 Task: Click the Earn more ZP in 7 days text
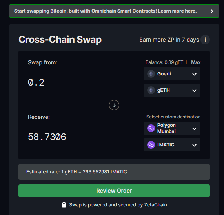point(169,40)
